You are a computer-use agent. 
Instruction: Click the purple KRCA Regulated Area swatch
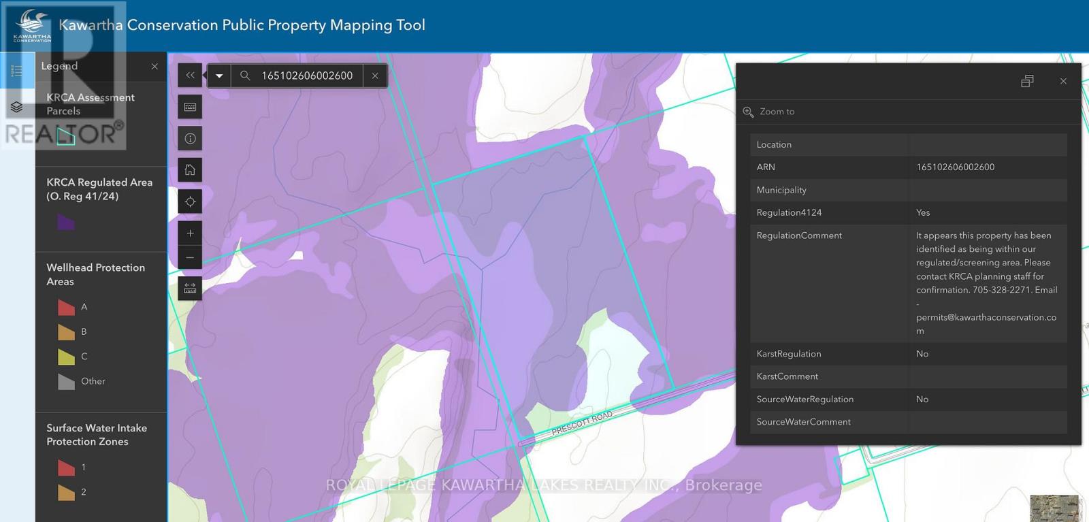66,222
